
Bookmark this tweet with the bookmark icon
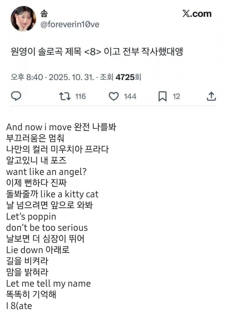point(162,96)
